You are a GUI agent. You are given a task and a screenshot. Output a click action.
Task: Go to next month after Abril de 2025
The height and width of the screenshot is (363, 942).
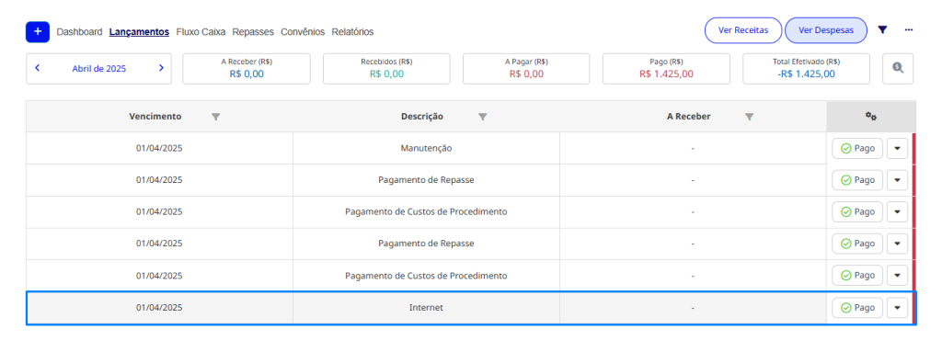[x=161, y=68]
